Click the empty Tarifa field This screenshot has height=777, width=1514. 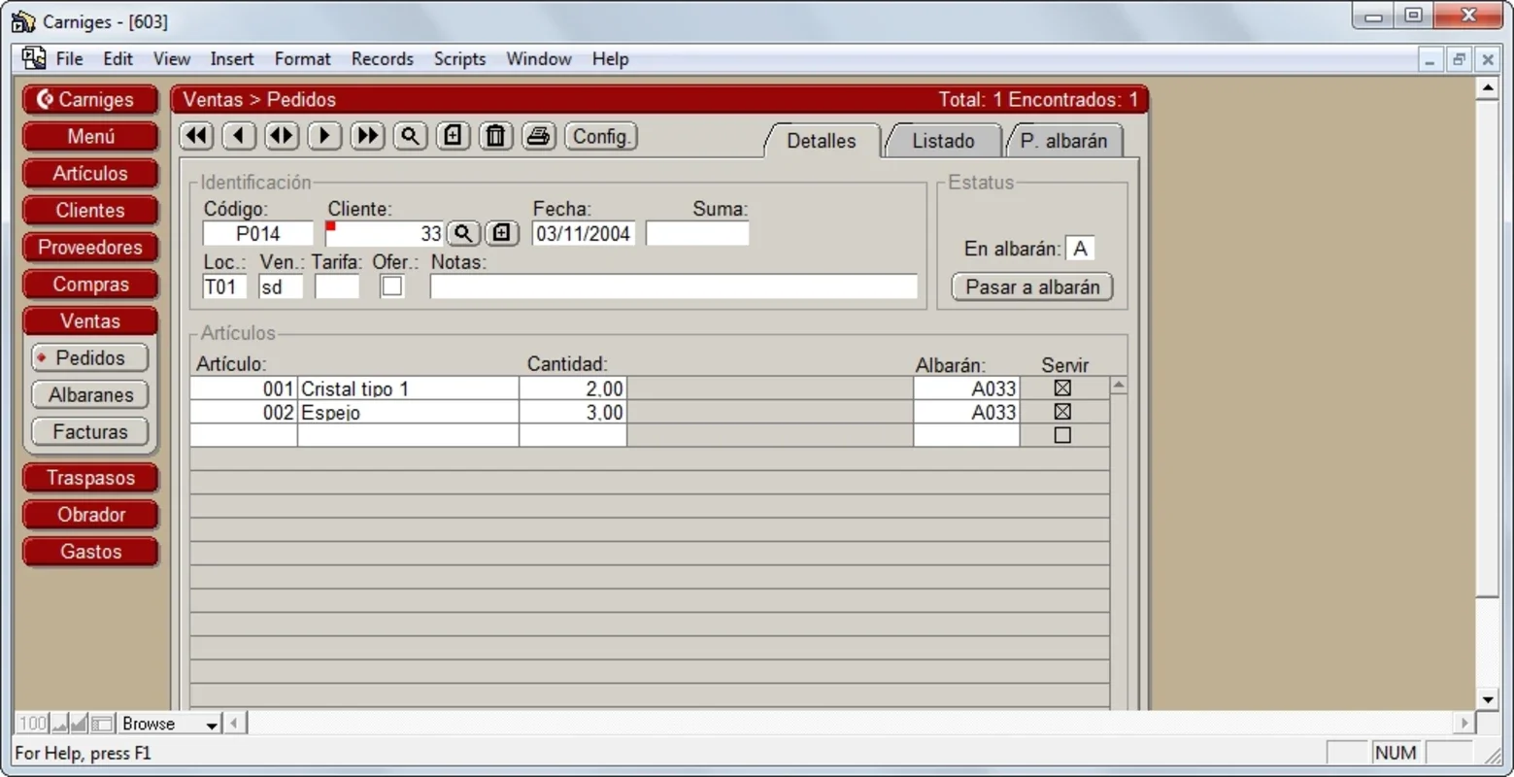337,287
